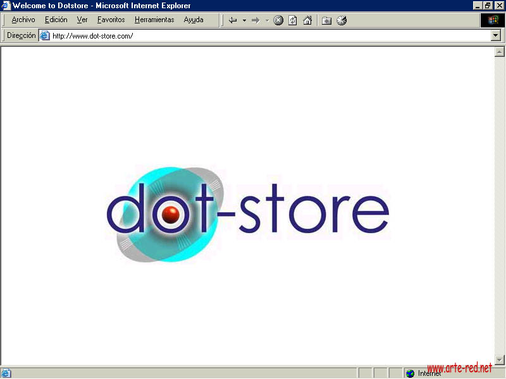Click the vertical scrollbar up arrow
This screenshot has width=506, height=379.
499,52
